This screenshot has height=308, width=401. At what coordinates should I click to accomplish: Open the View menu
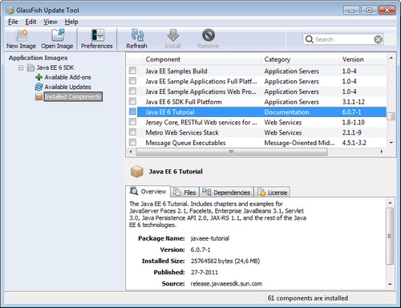(x=51, y=22)
